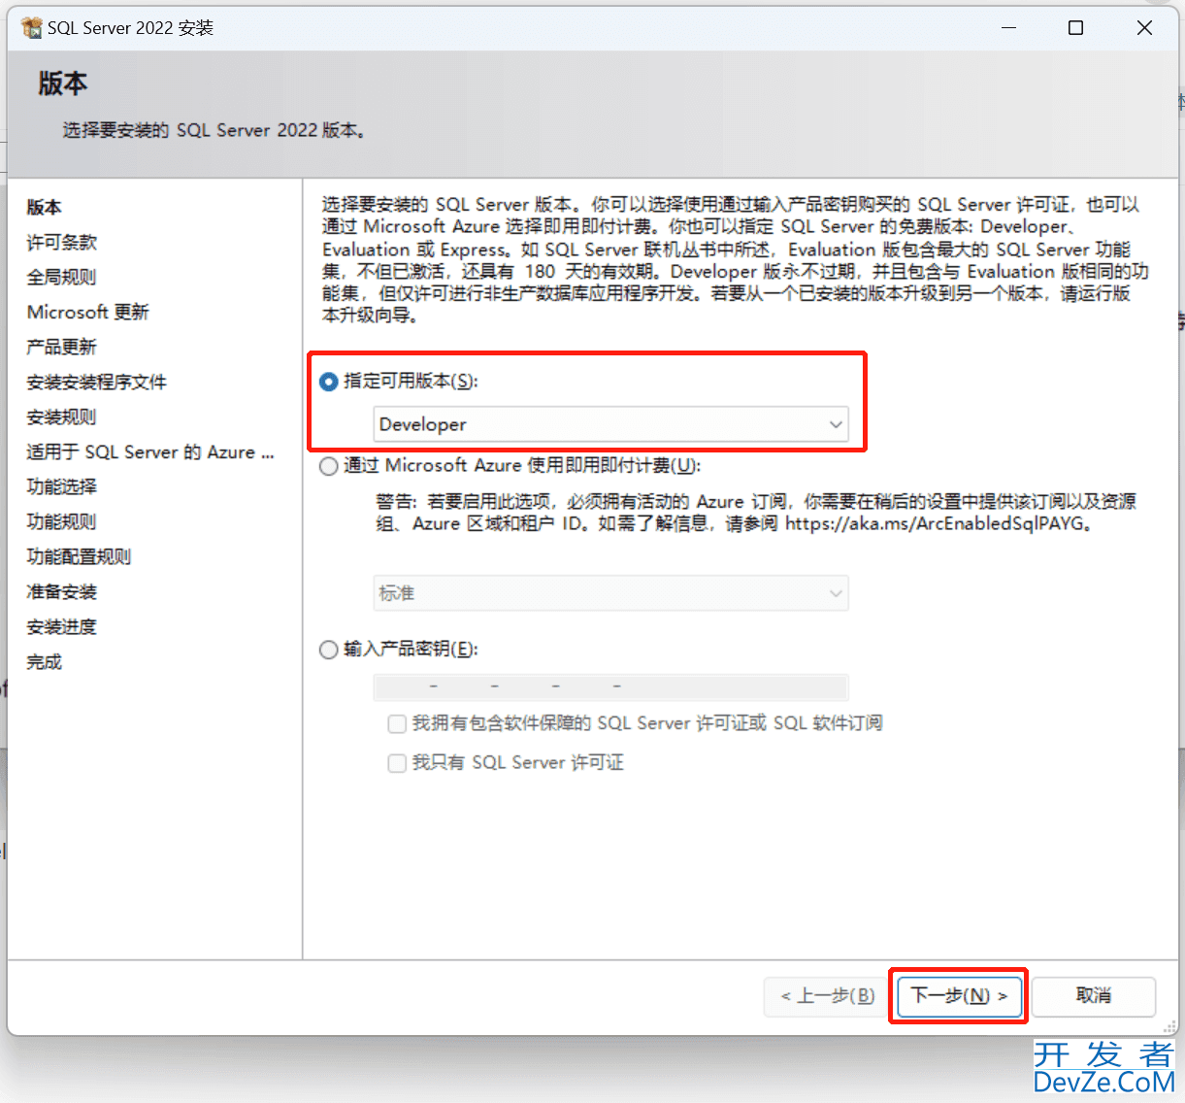Select '准备安装' step in the sidebar
The width and height of the screenshot is (1185, 1103).
61,591
